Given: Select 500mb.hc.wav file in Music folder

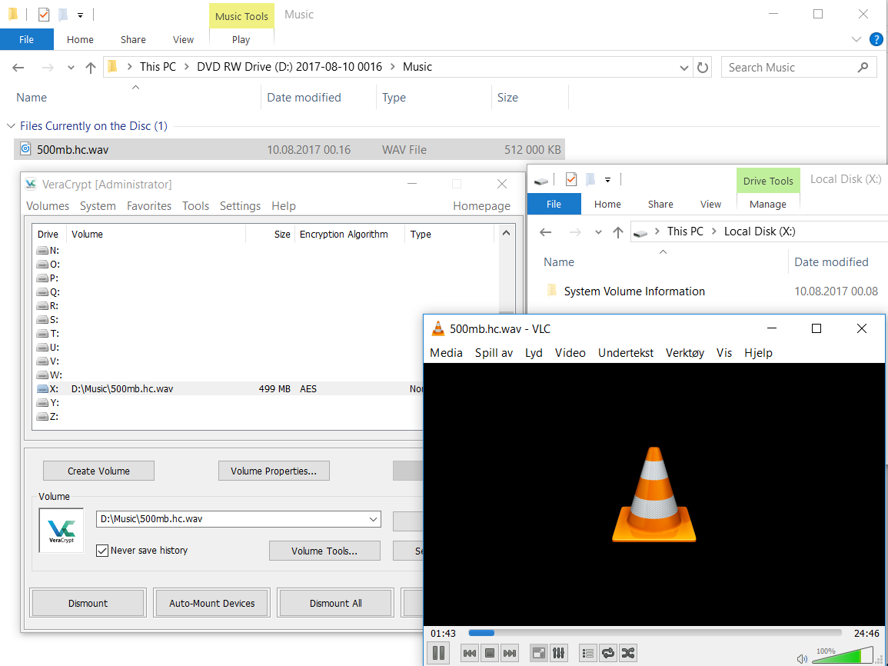Looking at the screenshot, I should [x=289, y=149].
